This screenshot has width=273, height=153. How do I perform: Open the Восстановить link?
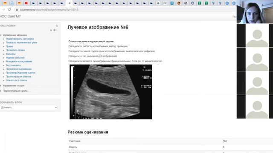click(13, 65)
